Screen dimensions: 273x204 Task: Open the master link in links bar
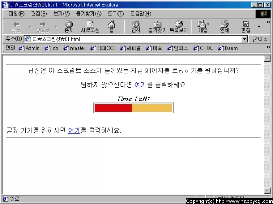click(x=74, y=48)
